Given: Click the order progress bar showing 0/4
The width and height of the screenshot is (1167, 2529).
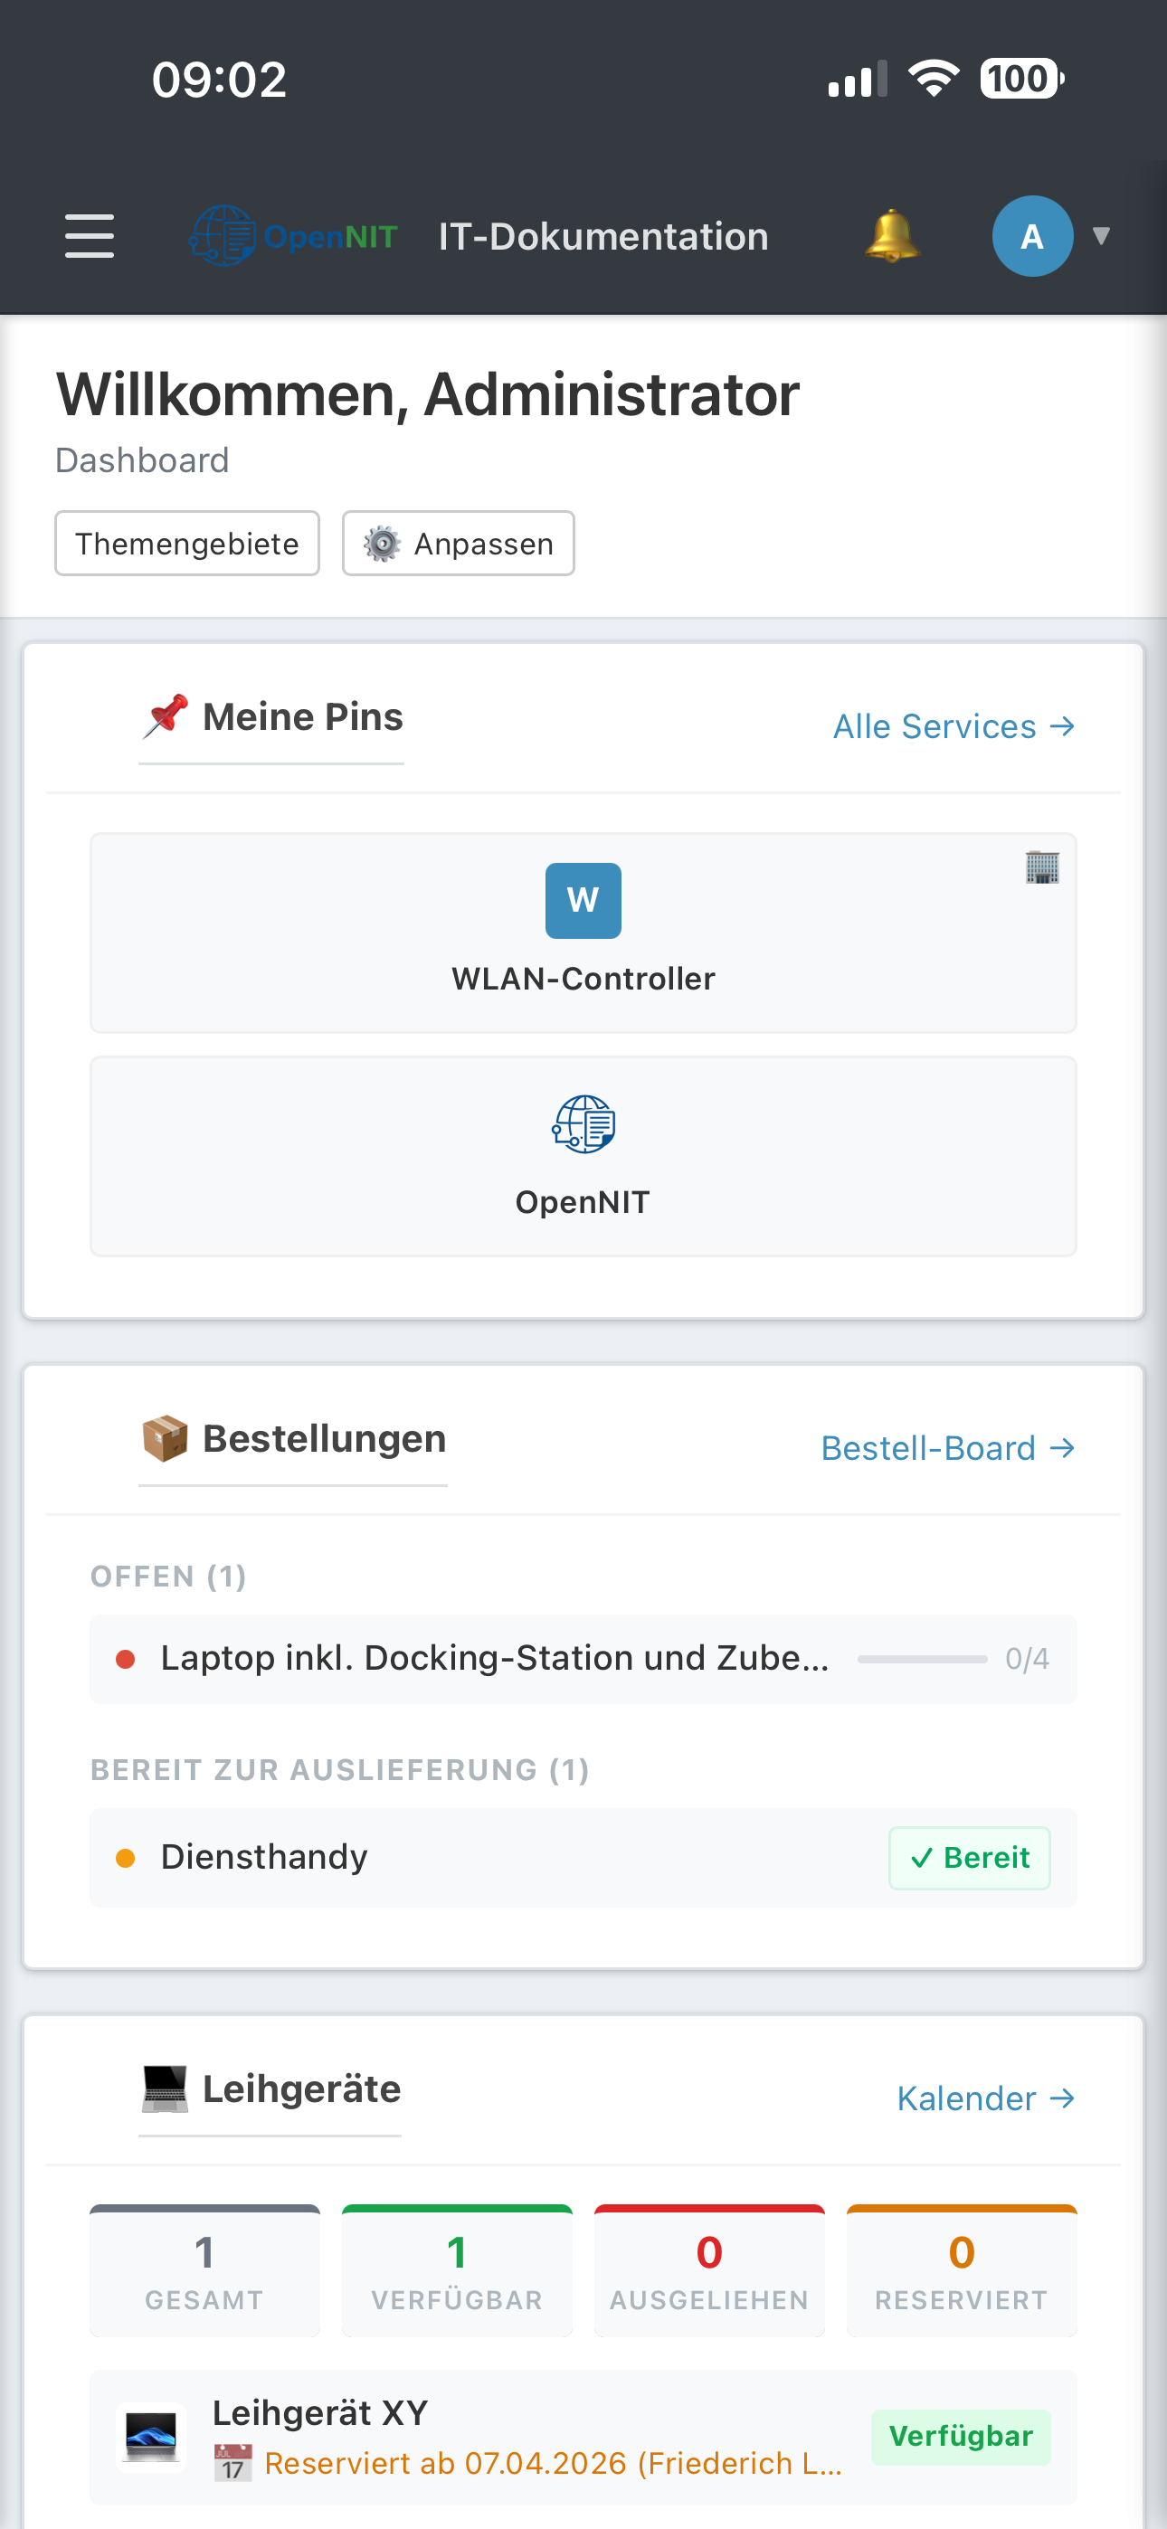Looking at the screenshot, I should coord(922,1659).
